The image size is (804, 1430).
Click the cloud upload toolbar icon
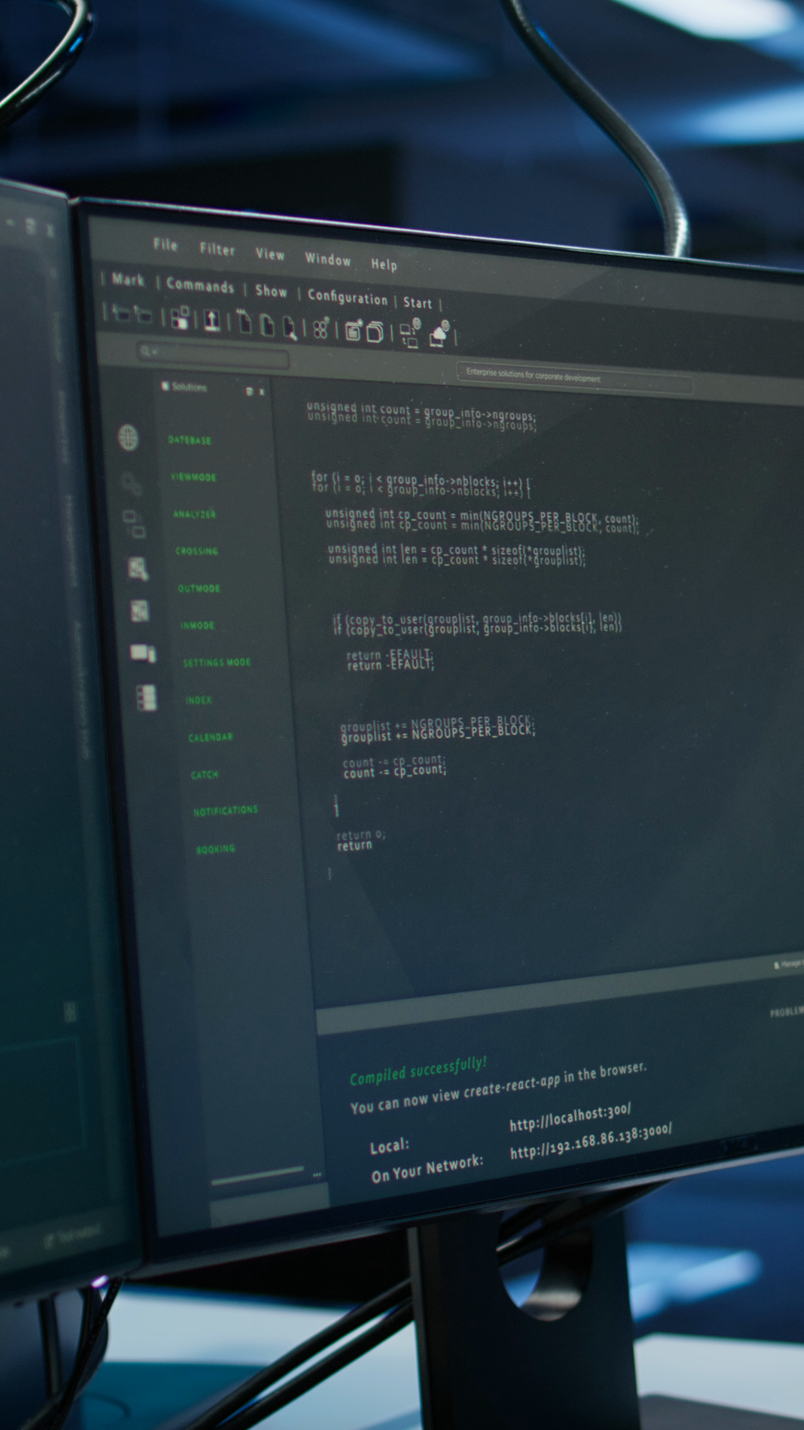click(440, 334)
